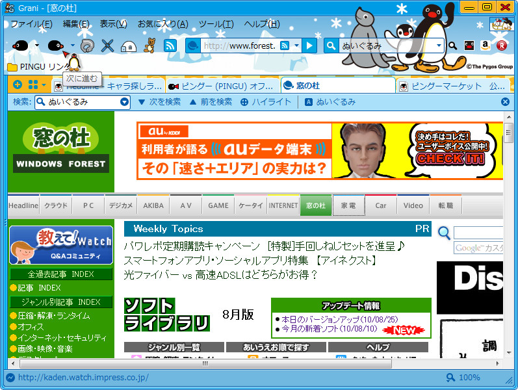Open the Back button history dropdown arrow
The height and width of the screenshot is (390, 518).
pos(37,45)
